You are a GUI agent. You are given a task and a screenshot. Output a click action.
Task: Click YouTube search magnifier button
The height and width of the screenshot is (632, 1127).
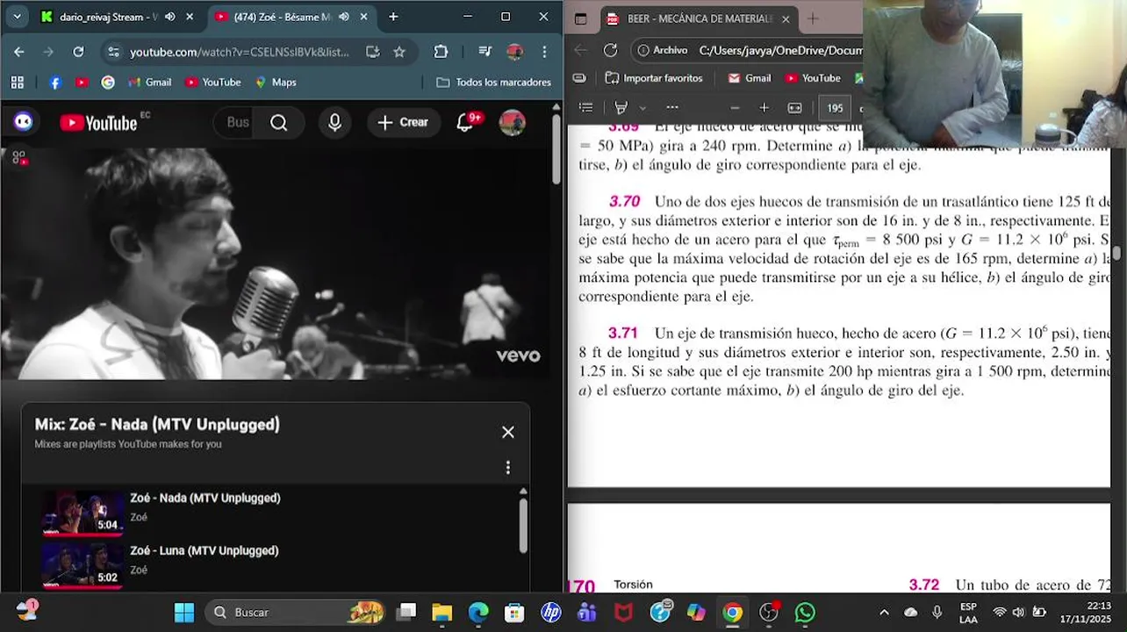point(279,123)
